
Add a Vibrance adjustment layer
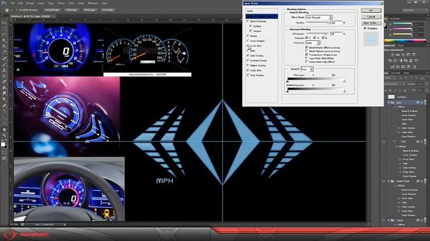tap(414, 55)
